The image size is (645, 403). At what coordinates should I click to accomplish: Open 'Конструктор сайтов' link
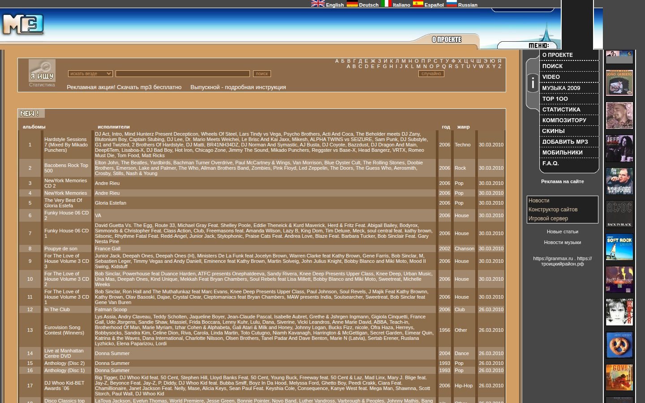click(553, 210)
